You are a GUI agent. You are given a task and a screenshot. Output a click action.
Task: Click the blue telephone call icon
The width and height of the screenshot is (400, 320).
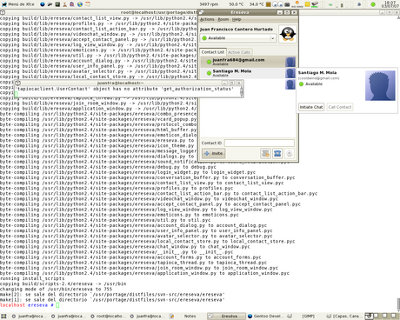(277, 153)
